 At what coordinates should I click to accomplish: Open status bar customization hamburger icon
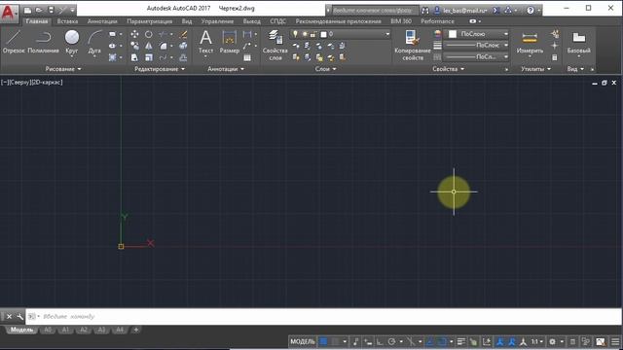(x=615, y=341)
